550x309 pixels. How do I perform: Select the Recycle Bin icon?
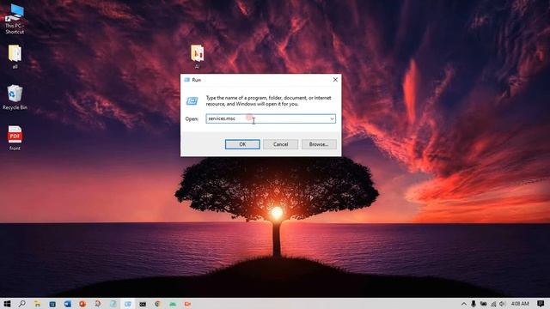coord(15,97)
